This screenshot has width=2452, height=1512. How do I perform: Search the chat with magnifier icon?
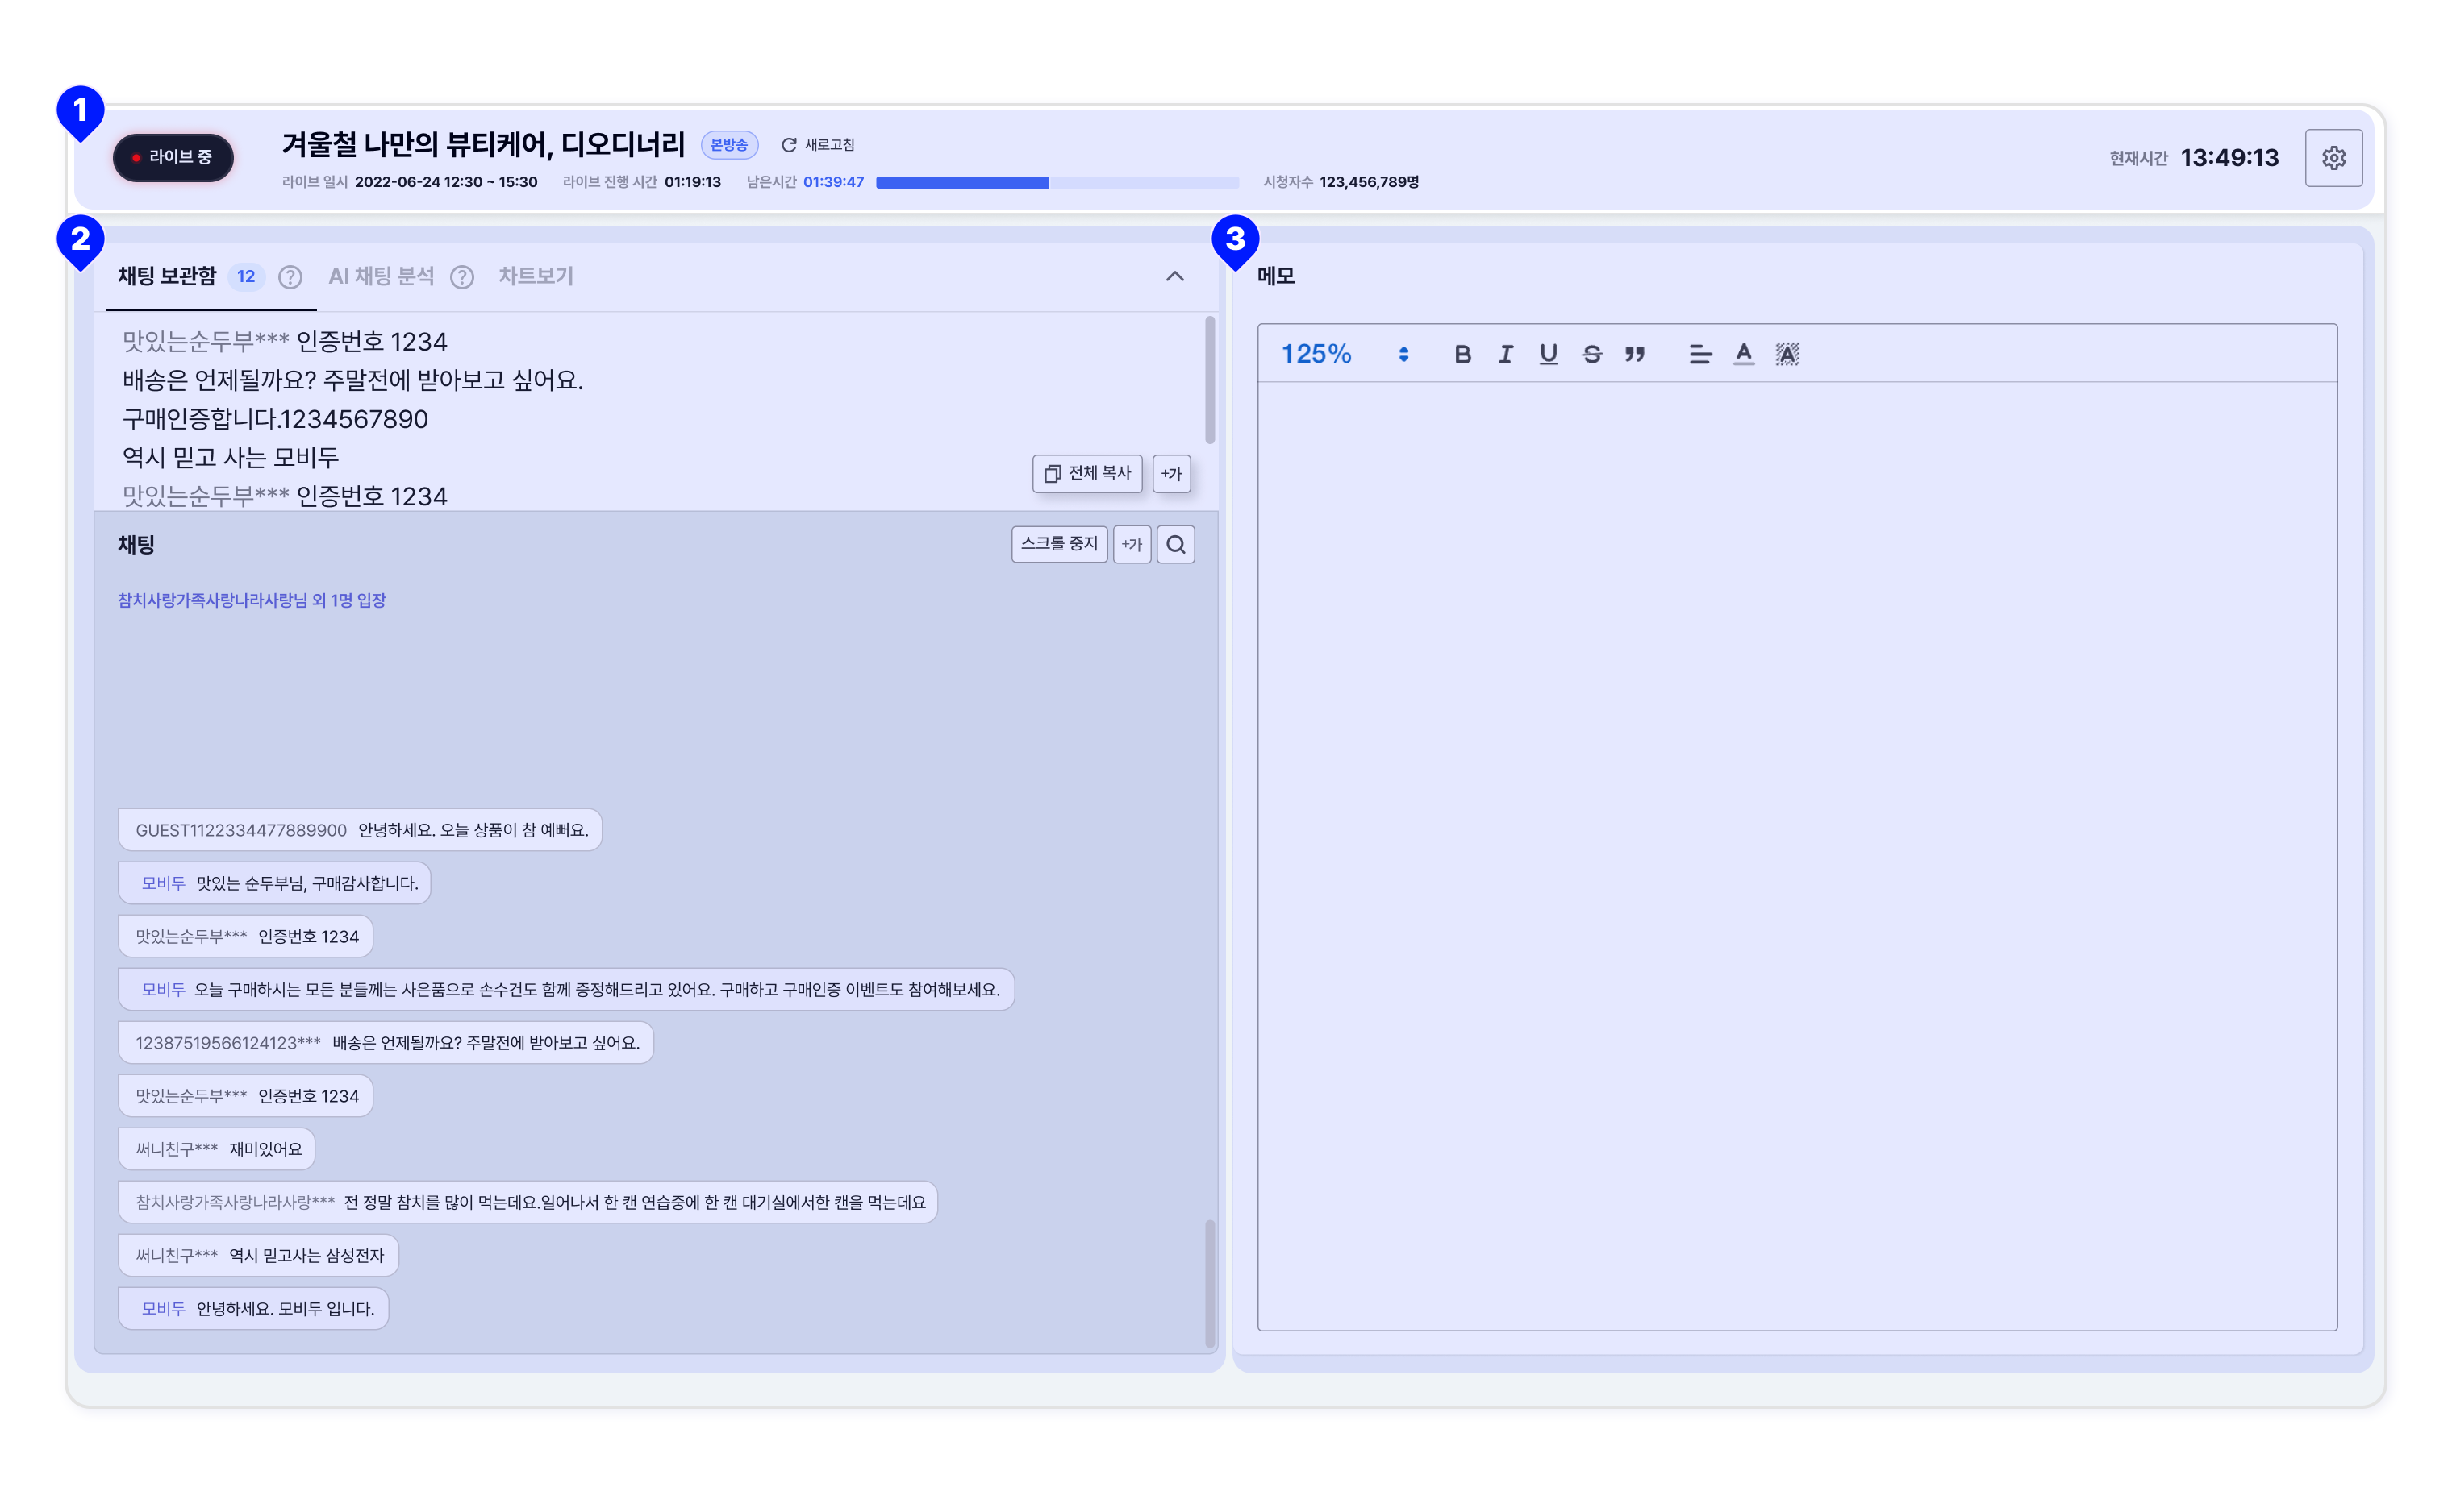coord(1176,545)
